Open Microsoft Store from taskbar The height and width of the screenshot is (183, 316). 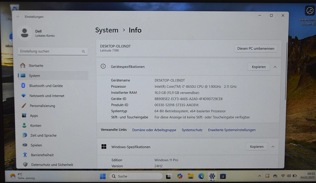[223, 176]
